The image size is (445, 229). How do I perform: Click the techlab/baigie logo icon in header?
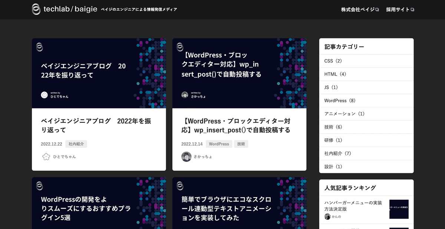(x=36, y=9)
